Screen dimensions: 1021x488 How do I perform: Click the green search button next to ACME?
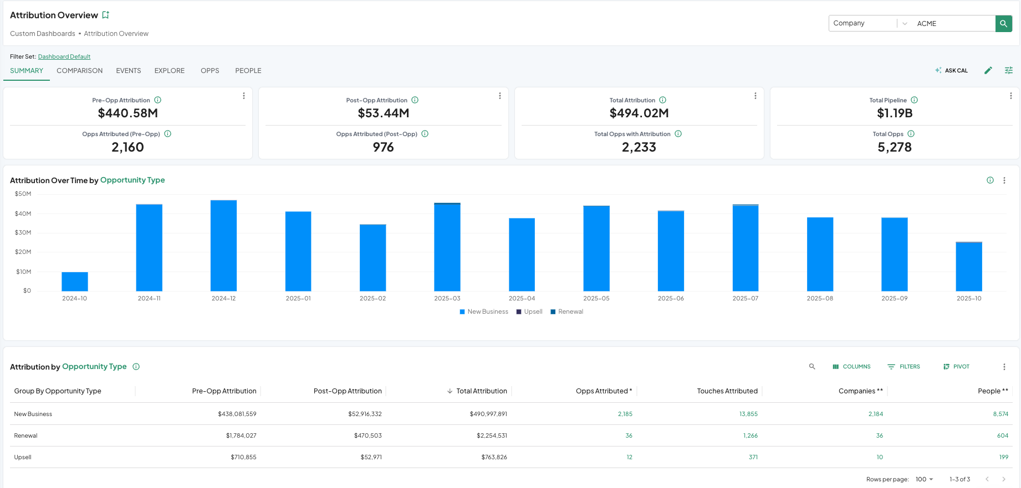point(1003,24)
